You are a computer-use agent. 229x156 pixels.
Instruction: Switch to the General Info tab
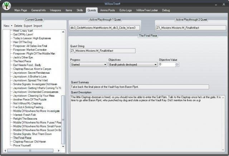pyautogui.click(x=38, y=10)
